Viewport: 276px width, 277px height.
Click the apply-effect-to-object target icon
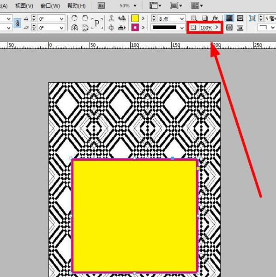(x=194, y=18)
